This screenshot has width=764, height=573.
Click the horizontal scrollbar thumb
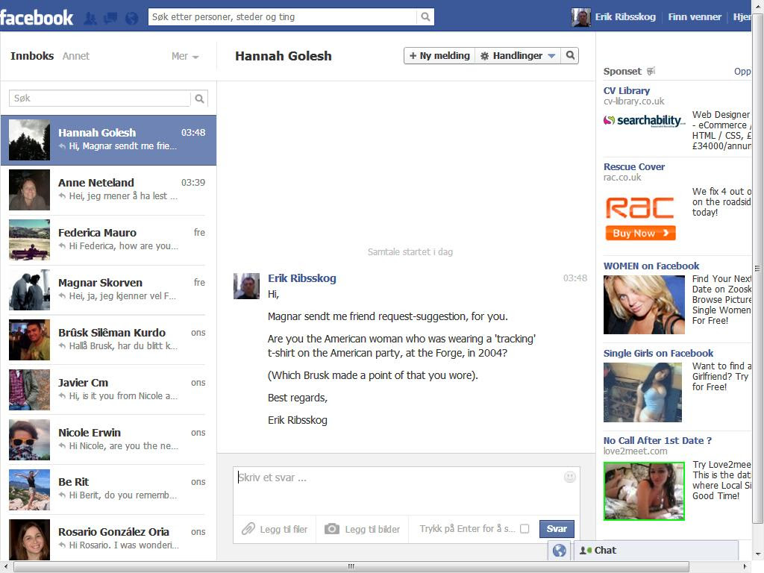(351, 567)
